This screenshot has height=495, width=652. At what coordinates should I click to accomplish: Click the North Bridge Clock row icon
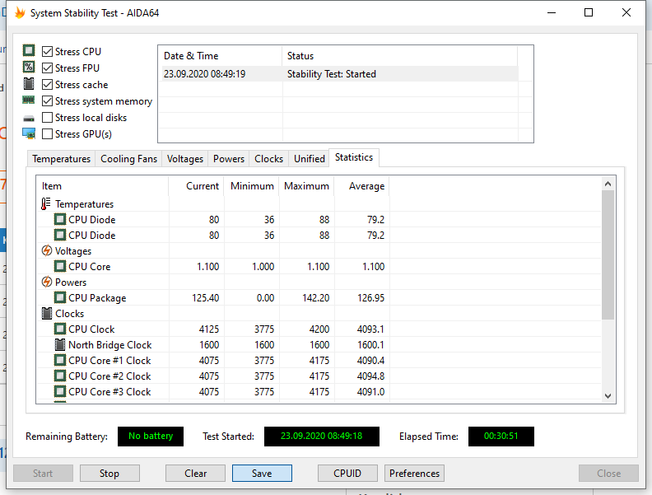click(x=60, y=345)
